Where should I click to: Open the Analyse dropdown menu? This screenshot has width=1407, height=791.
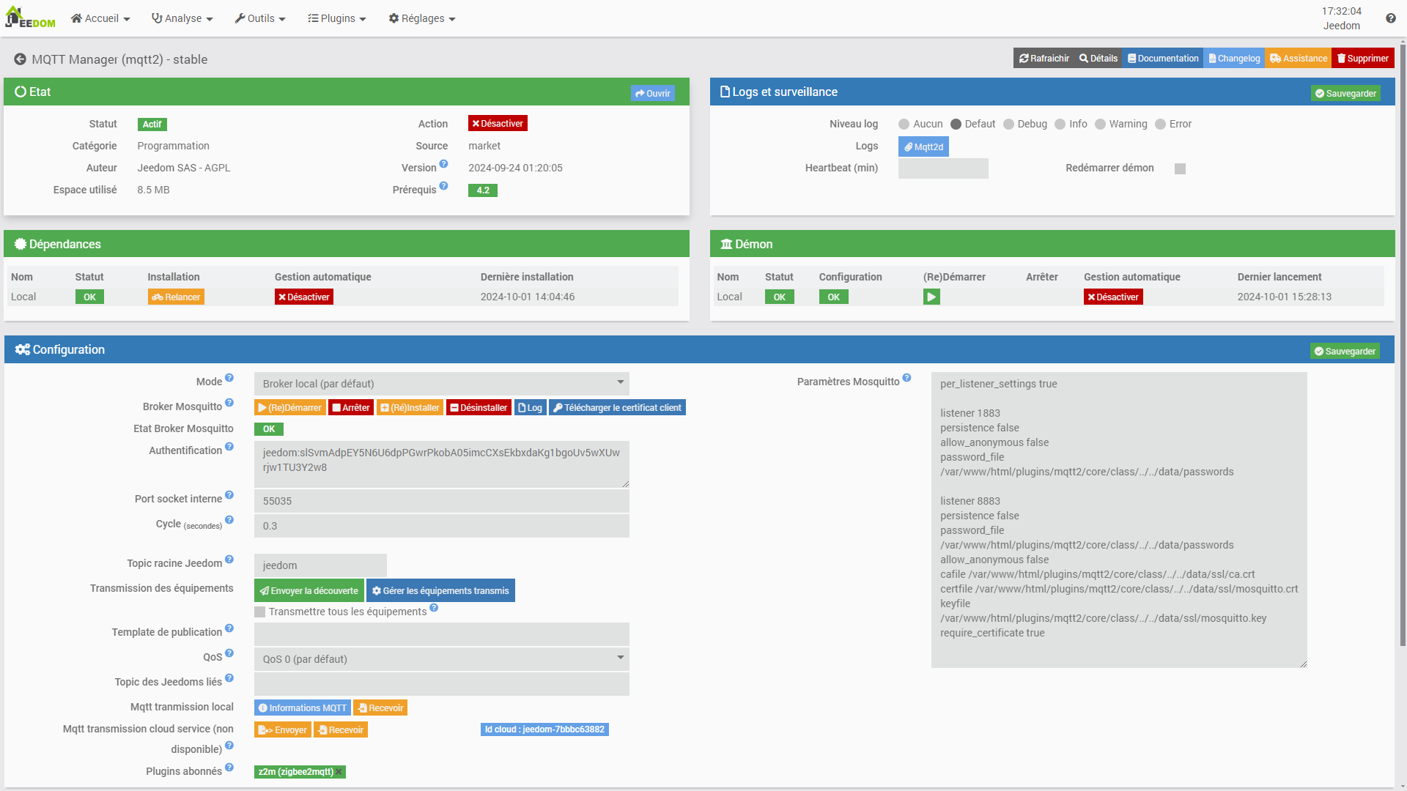point(182,18)
